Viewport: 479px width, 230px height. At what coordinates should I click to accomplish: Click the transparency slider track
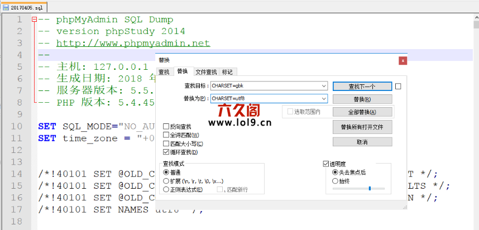(358, 189)
